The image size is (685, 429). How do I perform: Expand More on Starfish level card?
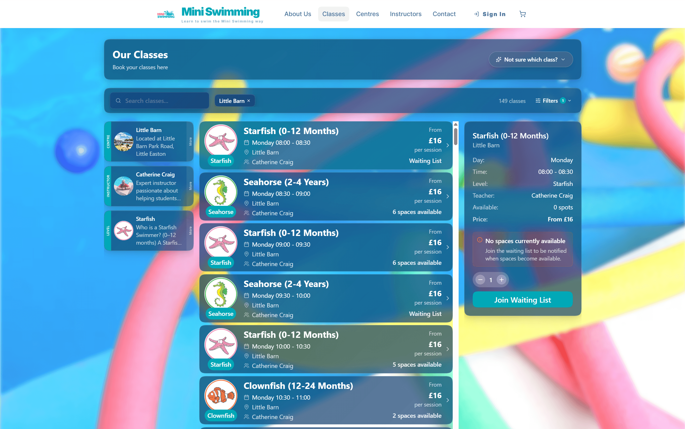coord(190,231)
